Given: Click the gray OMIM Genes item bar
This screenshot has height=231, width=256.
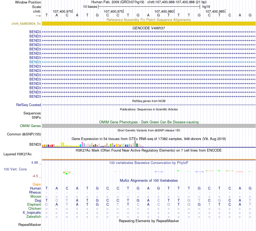Looking at the screenshot, I should (x=149, y=126).
